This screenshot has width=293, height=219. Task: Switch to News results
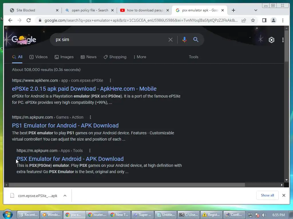click(x=89, y=57)
